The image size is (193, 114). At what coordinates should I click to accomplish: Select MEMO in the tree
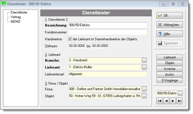(15, 22)
